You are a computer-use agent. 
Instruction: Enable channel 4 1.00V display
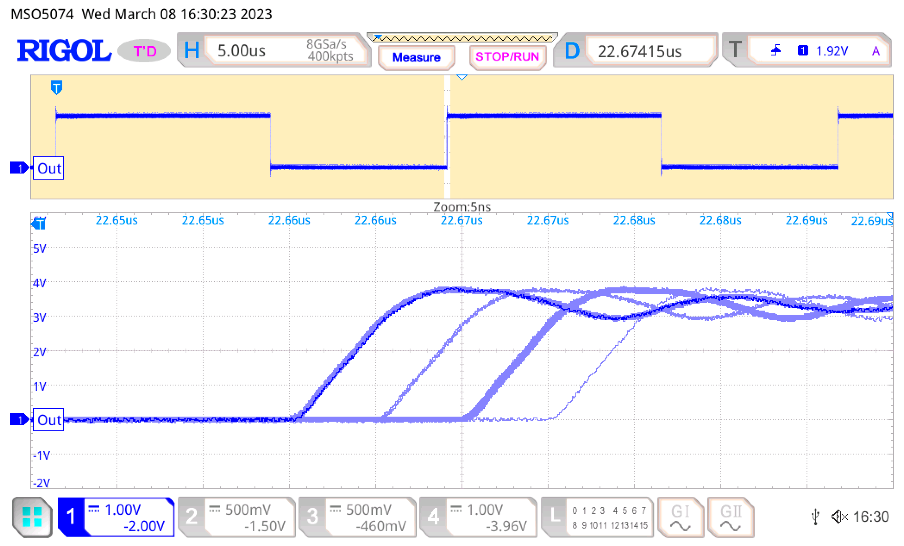click(x=478, y=517)
